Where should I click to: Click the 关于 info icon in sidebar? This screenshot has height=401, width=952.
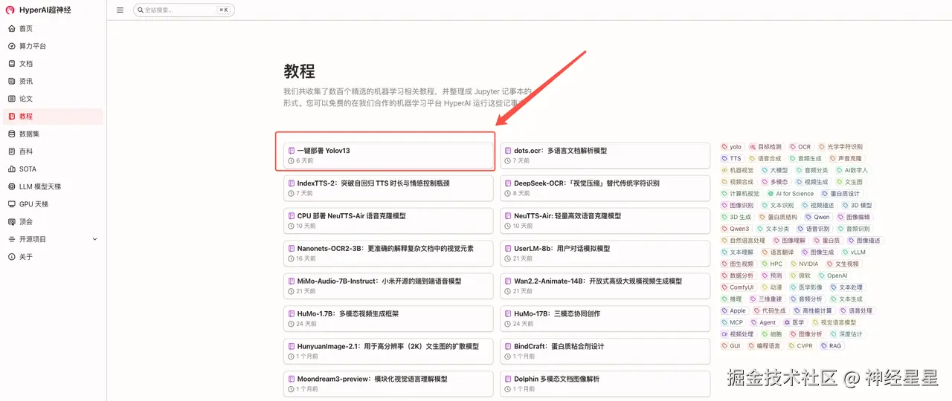tap(11, 257)
